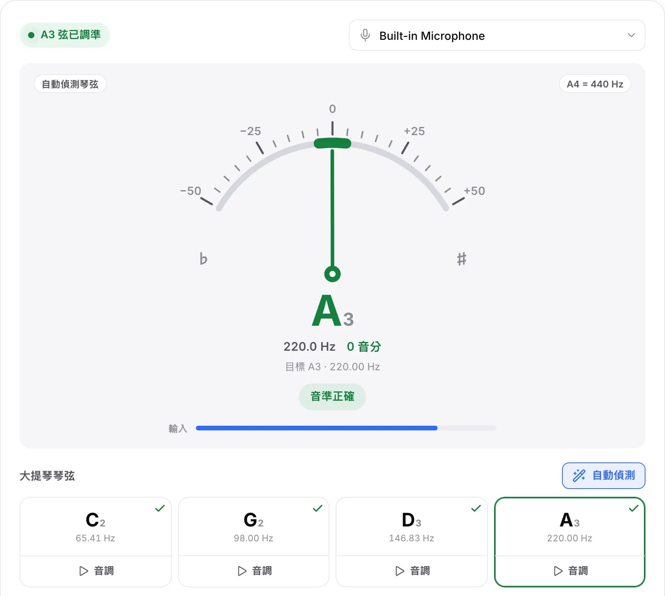Screen dimensions: 665x596
Task: Click the 大提琴琴弦 section heading
Action: (47, 476)
